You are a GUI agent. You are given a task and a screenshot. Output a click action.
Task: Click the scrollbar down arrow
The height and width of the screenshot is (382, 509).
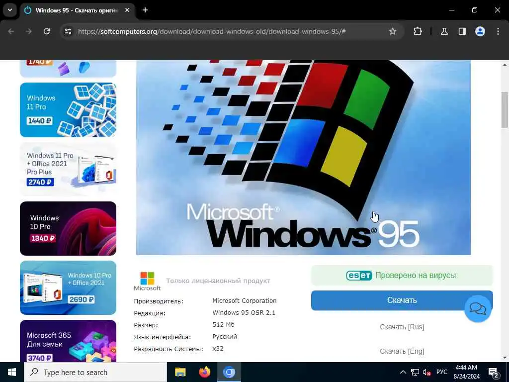505,358
